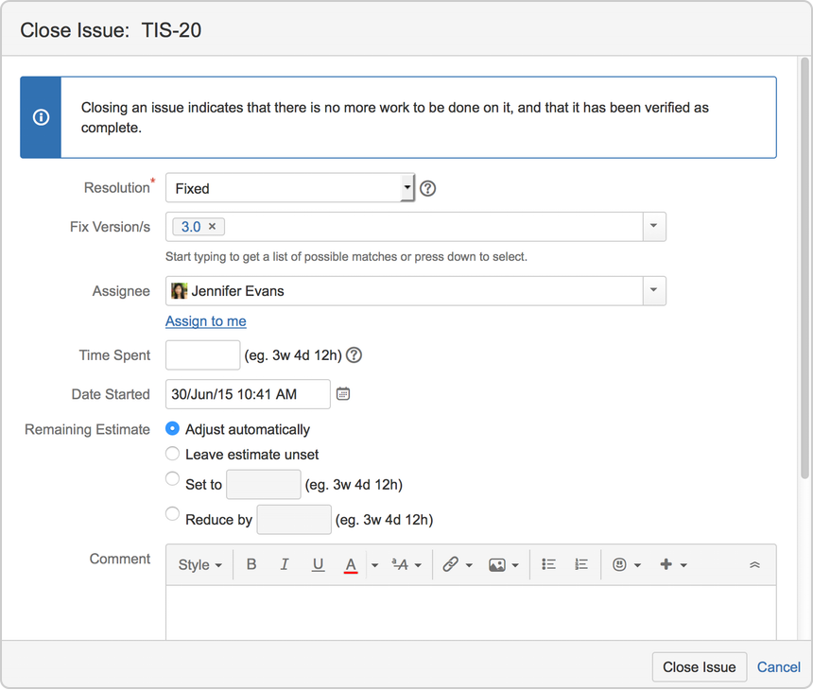Open the emoticon picker
813x690 pixels.
[619, 564]
